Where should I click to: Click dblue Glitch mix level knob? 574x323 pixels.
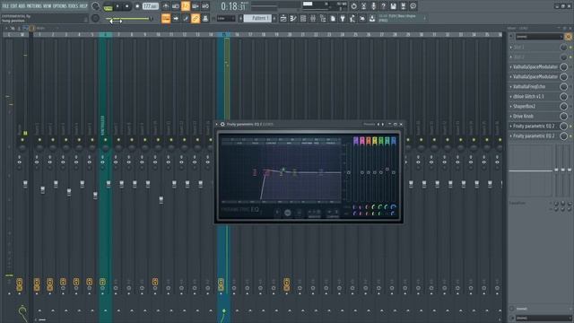tap(564, 97)
